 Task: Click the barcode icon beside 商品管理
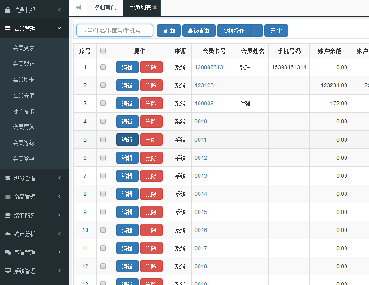point(8,197)
